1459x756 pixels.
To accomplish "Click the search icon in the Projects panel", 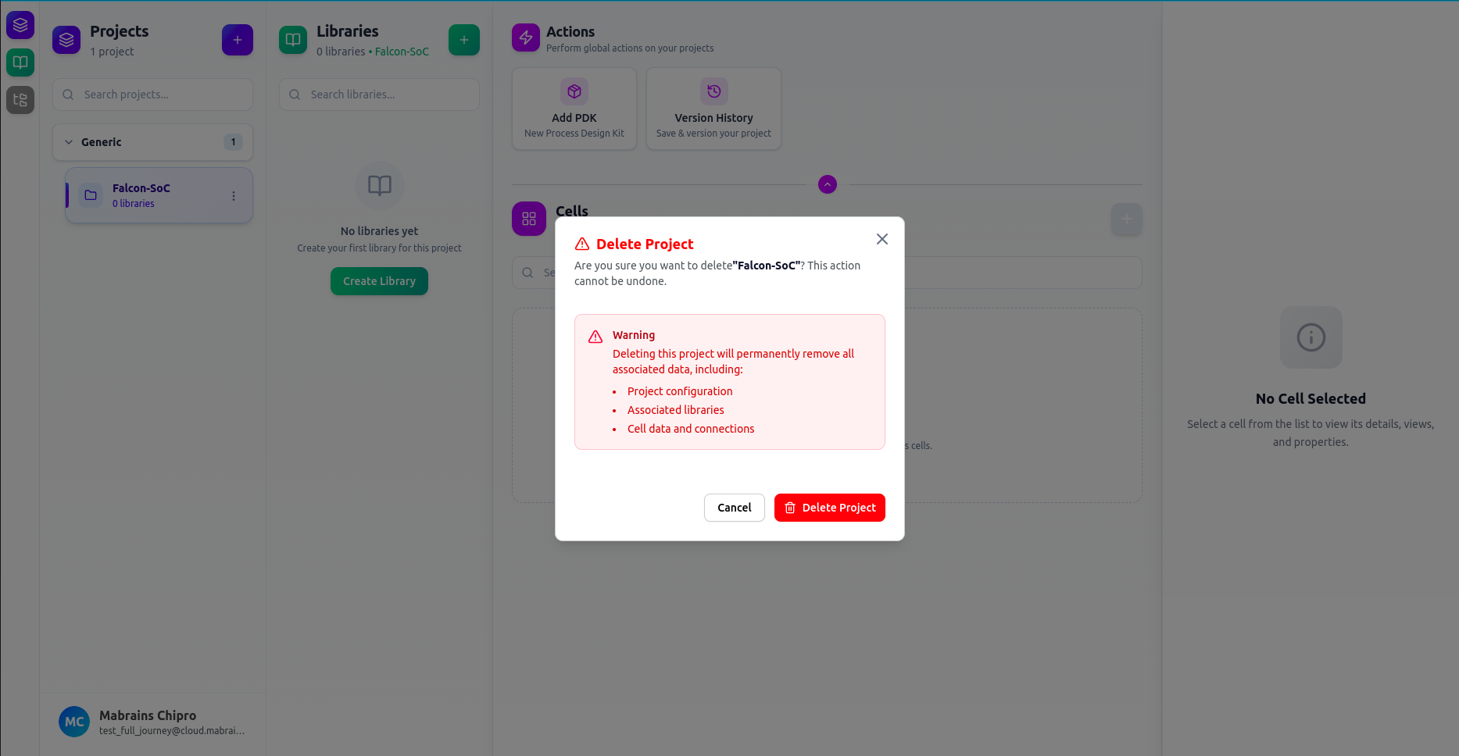I will click(68, 94).
